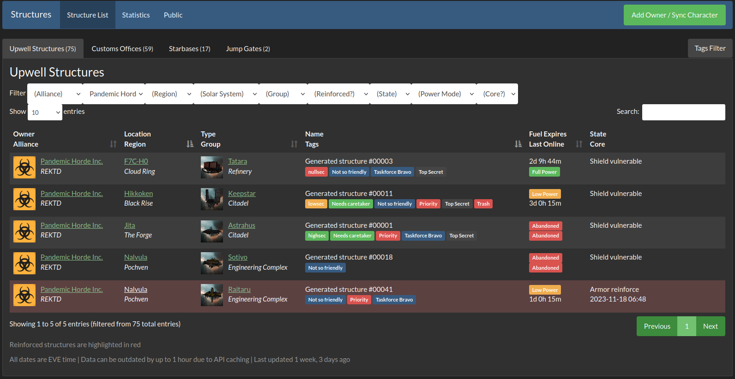Click into the Search input field
The height and width of the screenshot is (379, 735).
tap(683, 112)
